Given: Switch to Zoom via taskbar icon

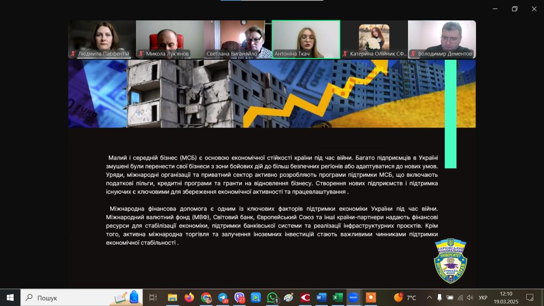Looking at the screenshot, I should pyautogui.click(x=354, y=297).
